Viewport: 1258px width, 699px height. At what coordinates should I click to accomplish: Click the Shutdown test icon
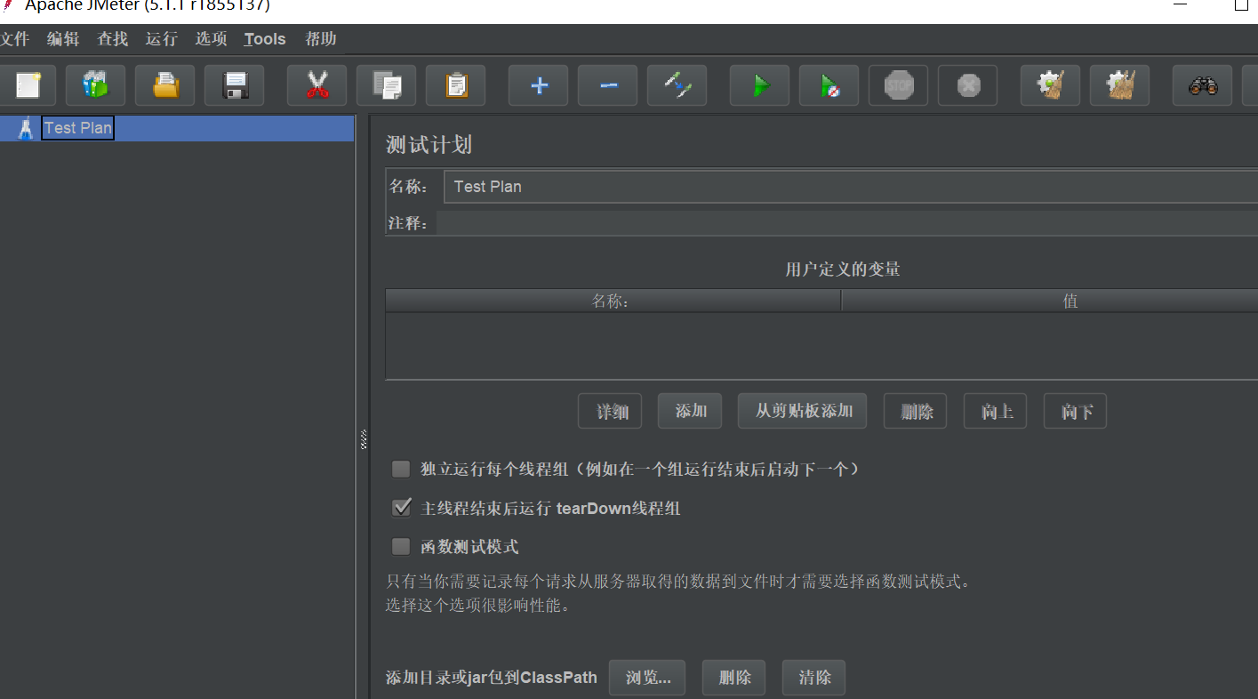pyautogui.click(x=968, y=85)
